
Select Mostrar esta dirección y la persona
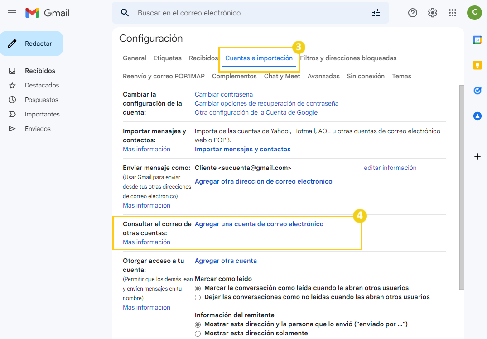click(x=198, y=324)
